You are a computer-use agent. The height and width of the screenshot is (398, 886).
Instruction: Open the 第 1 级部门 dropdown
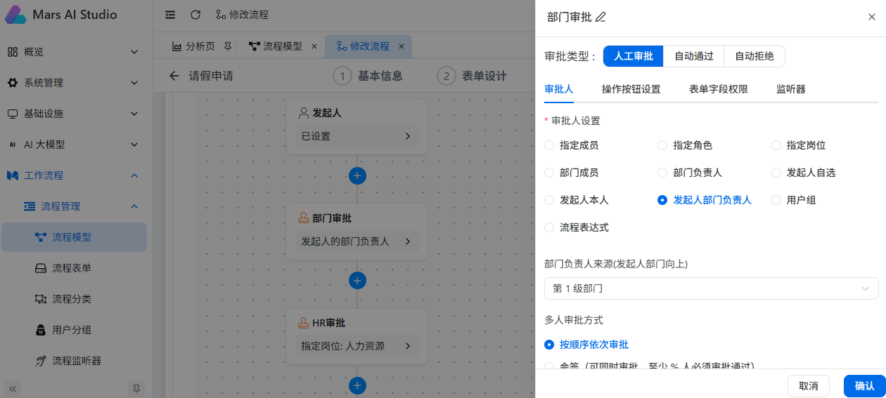coord(711,288)
